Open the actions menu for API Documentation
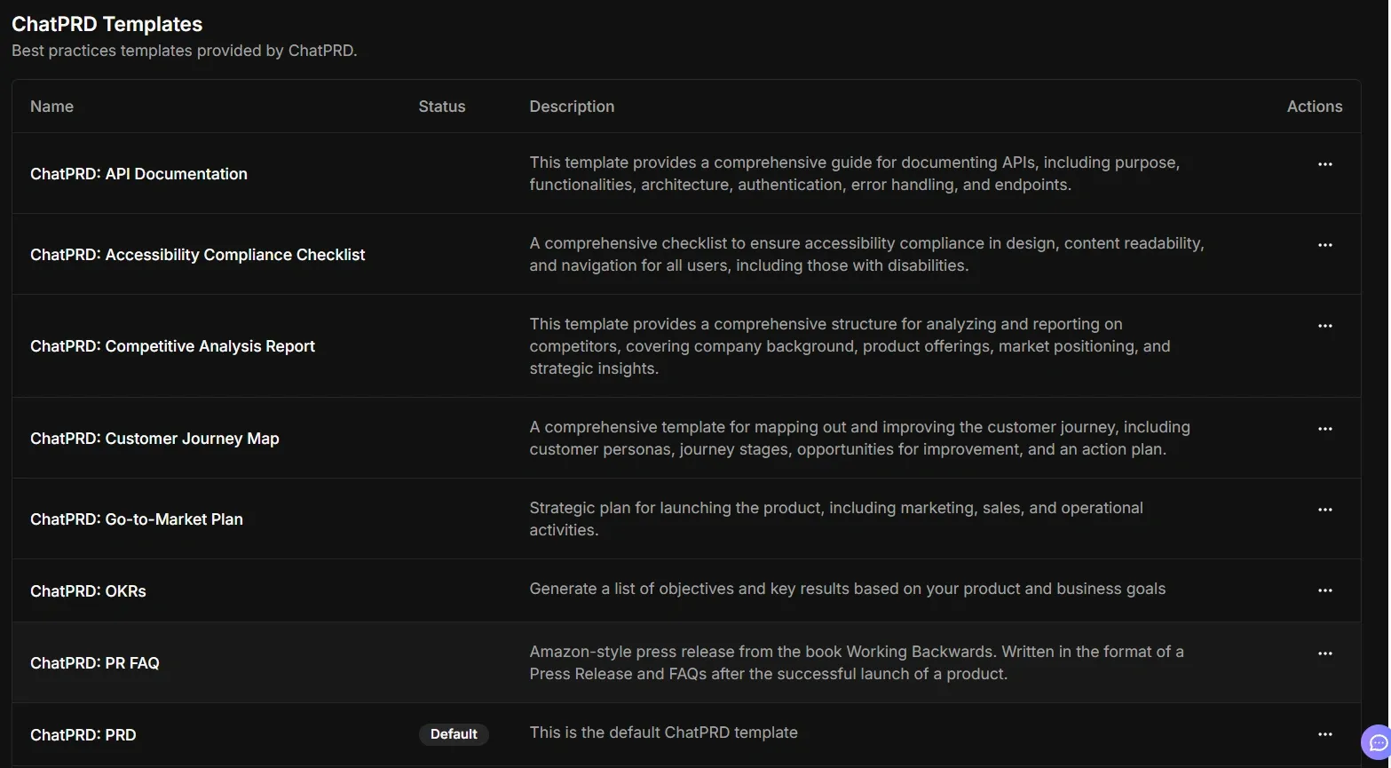The image size is (1391, 768). tap(1324, 164)
